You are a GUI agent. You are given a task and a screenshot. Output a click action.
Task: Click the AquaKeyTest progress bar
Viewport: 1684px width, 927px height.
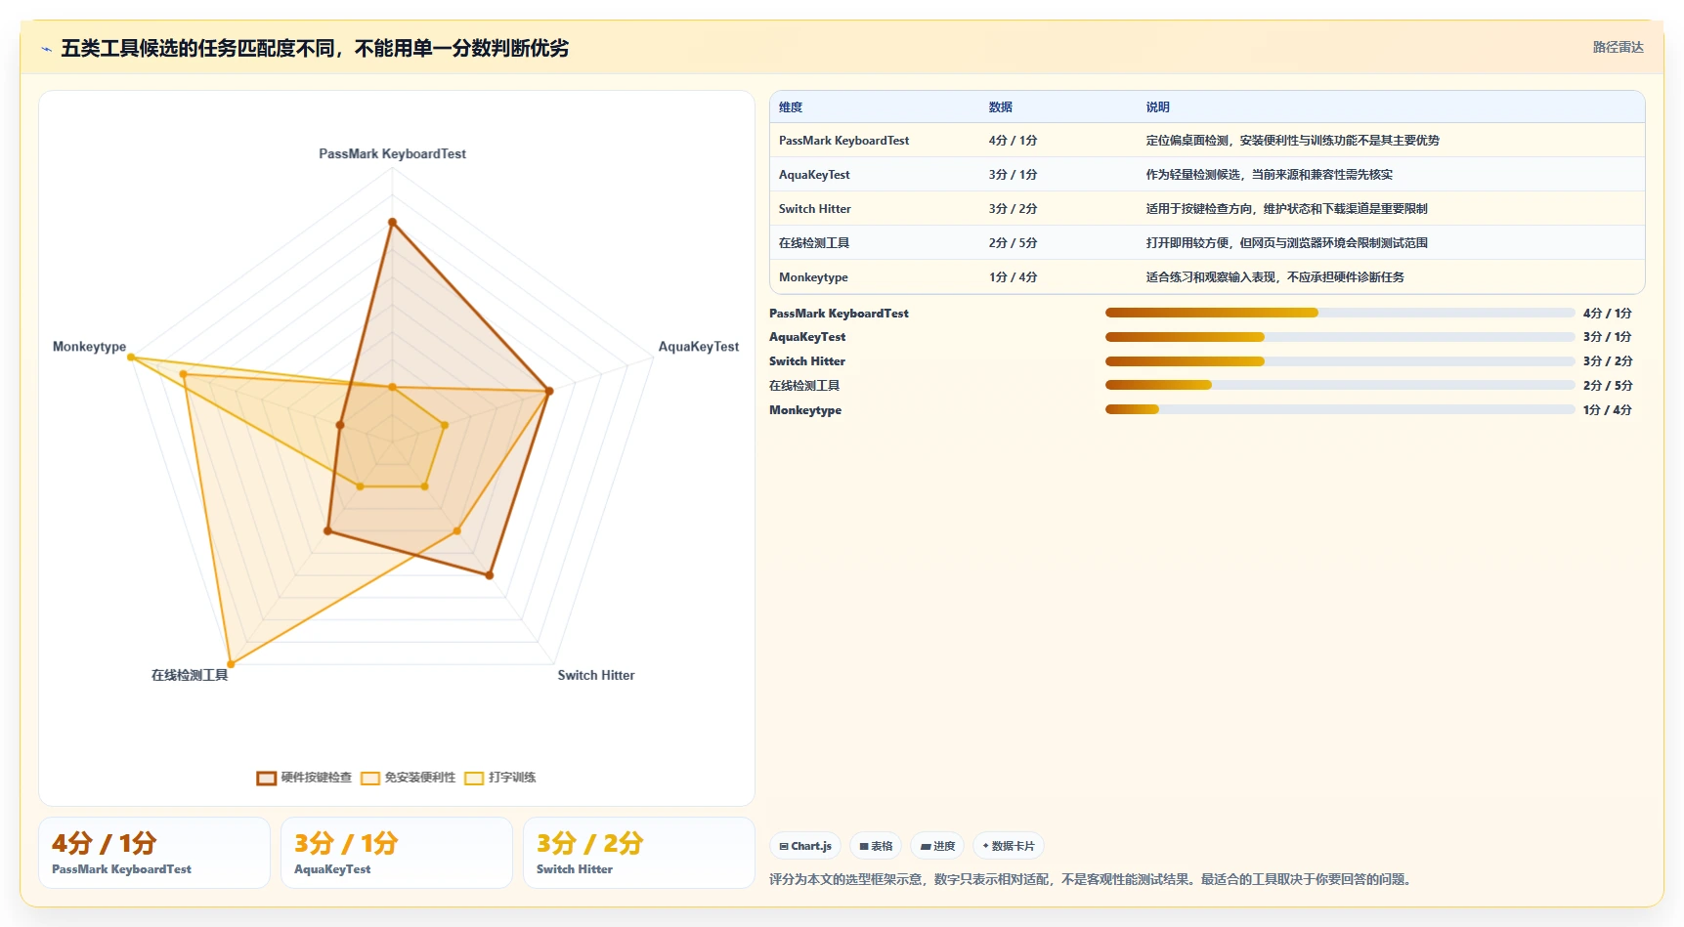(x=1340, y=337)
